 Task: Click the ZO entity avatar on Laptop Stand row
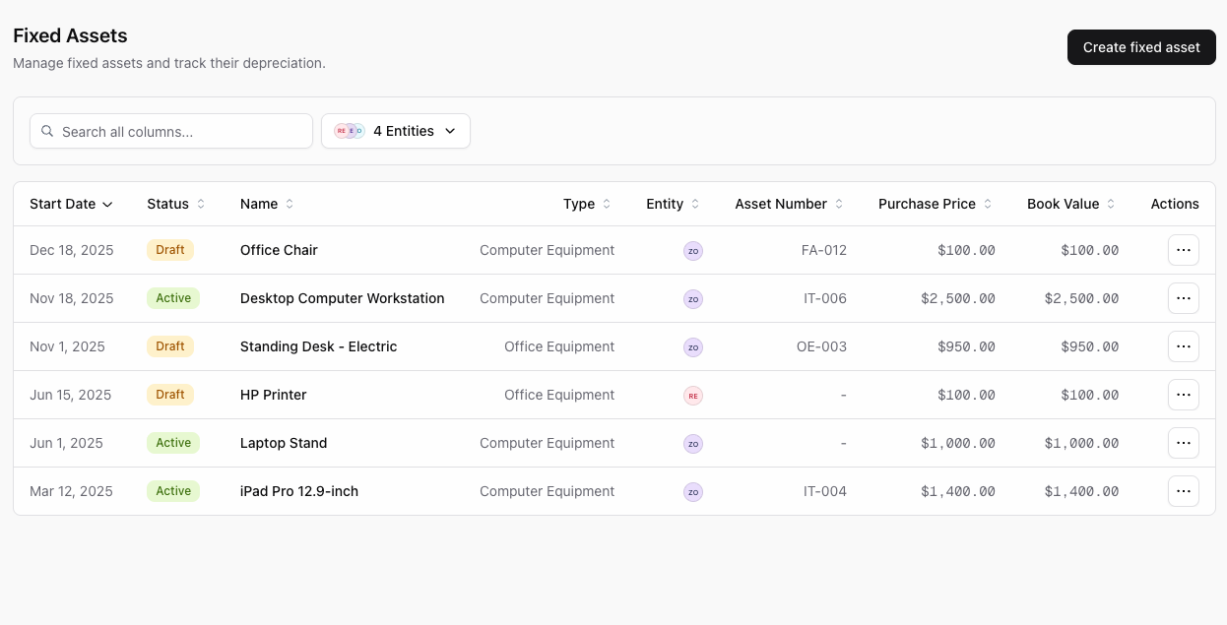(693, 444)
